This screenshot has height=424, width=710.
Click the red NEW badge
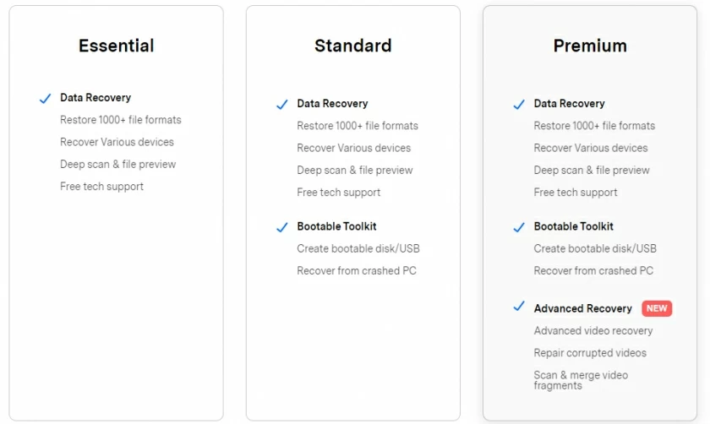(657, 308)
